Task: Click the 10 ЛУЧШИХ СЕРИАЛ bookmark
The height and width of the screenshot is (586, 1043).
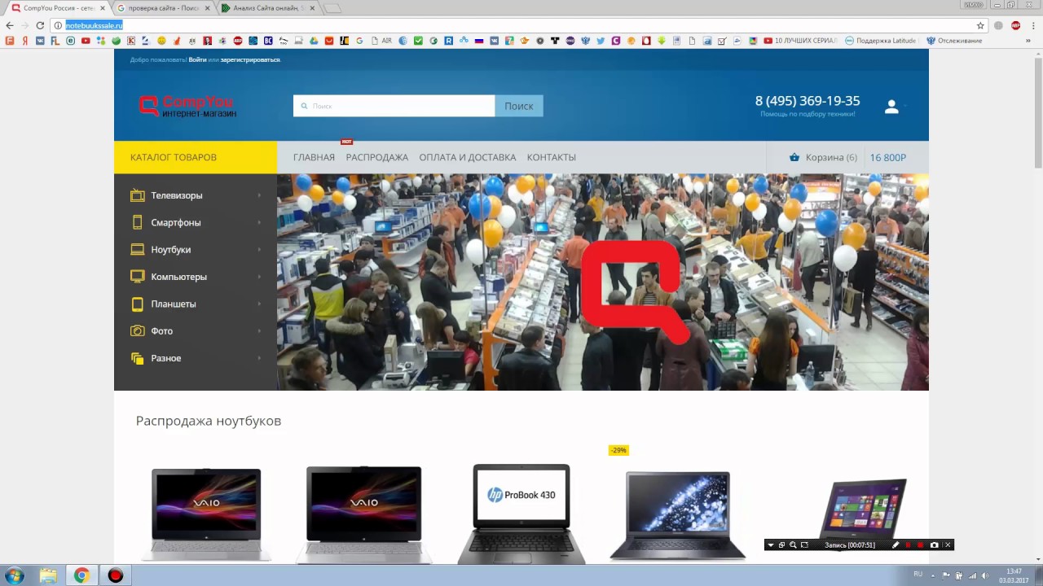Action: tap(800, 41)
